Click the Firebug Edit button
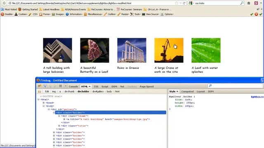Screen dimensions: 264x148 pos(47,91)
